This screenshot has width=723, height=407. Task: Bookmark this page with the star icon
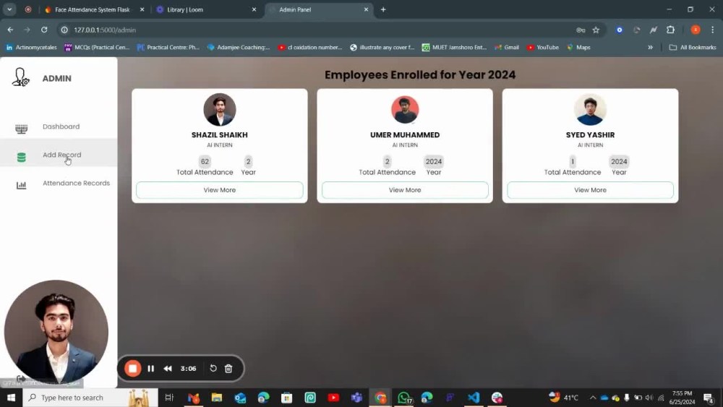pyautogui.click(x=596, y=30)
